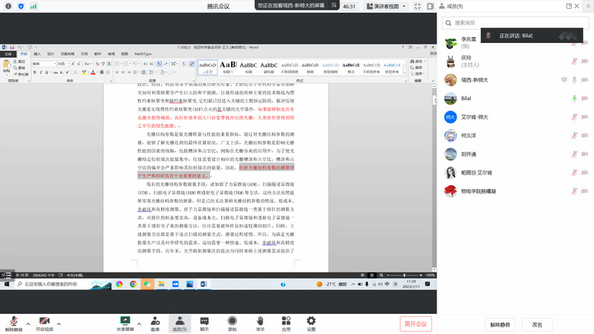Click the meeting info icon at top-left
Image resolution: width=594 pixels, height=334 pixels.
coord(7,6)
